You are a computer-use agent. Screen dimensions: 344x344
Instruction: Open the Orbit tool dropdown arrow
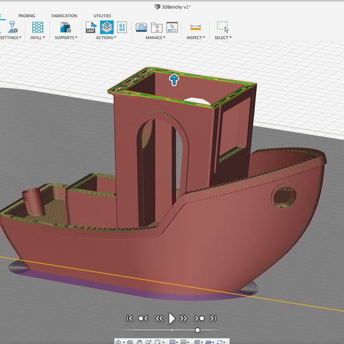click(x=124, y=342)
